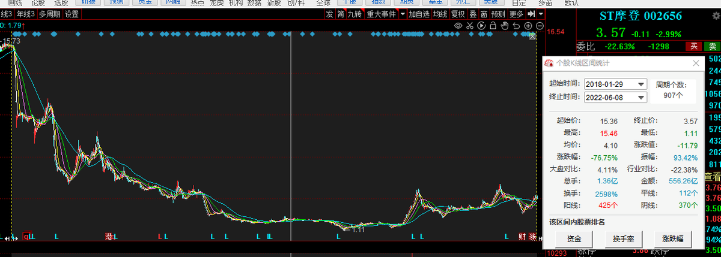This screenshot has width=721, height=257.
Task: Open the 数据 menu item
Action: click(255, 3)
